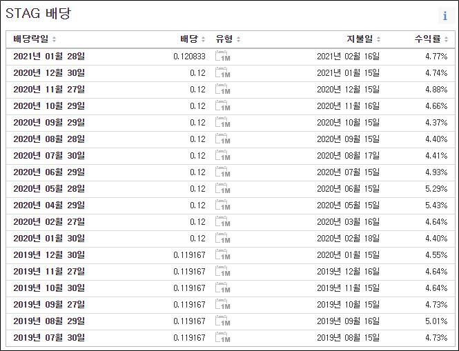Click 1M calendar icon in 2020년 09월 29일 row
This screenshot has width=459, height=351.
point(222,122)
